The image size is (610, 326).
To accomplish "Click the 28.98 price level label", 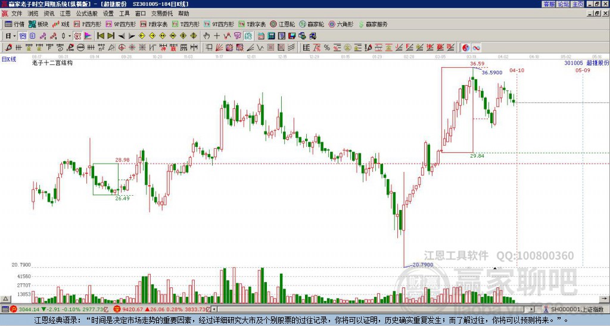I will (x=122, y=159).
